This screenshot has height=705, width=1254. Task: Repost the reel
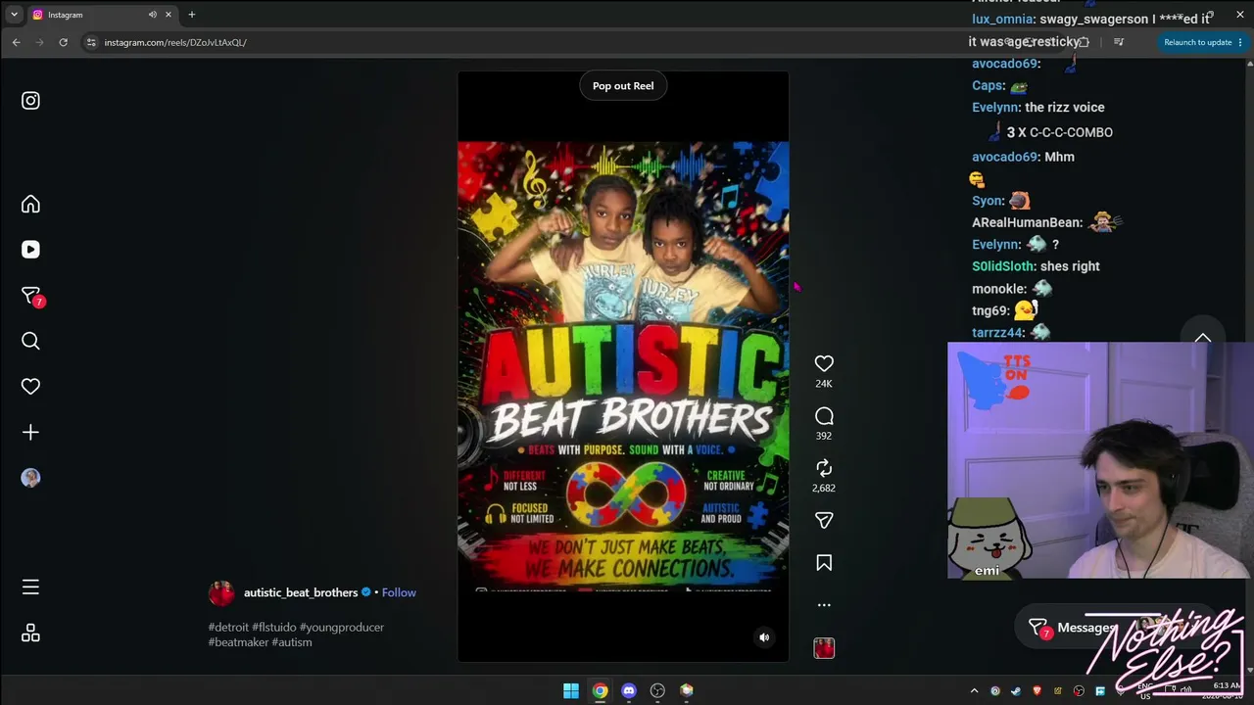tap(824, 468)
